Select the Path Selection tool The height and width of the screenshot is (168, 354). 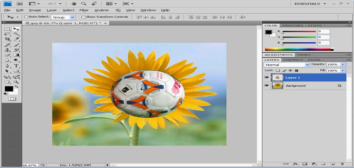(8, 71)
